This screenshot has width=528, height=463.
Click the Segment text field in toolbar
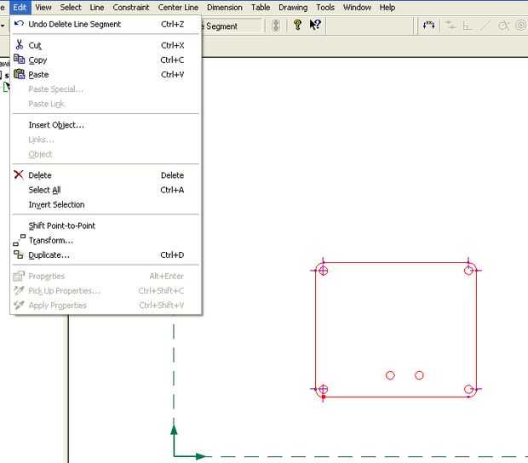(x=232, y=26)
